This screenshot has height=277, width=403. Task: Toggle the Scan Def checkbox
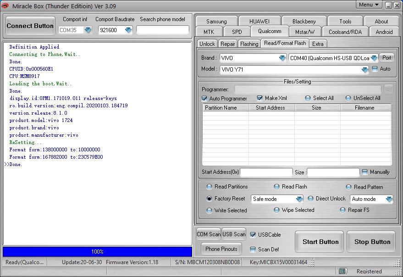(253, 249)
